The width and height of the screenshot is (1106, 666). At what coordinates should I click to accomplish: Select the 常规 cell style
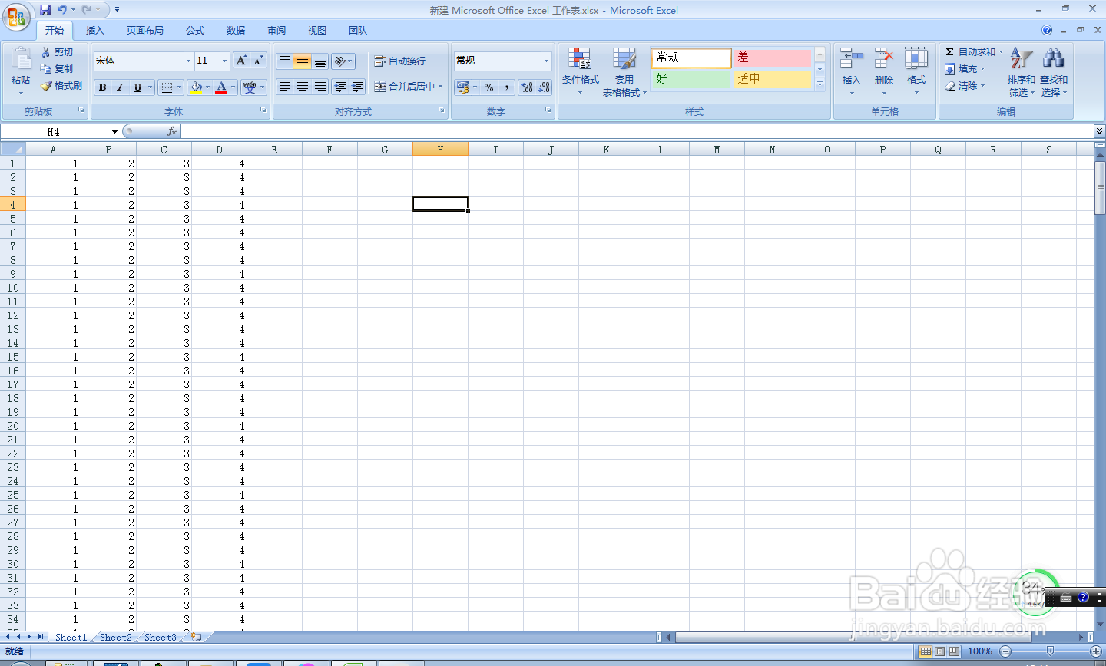(x=690, y=58)
